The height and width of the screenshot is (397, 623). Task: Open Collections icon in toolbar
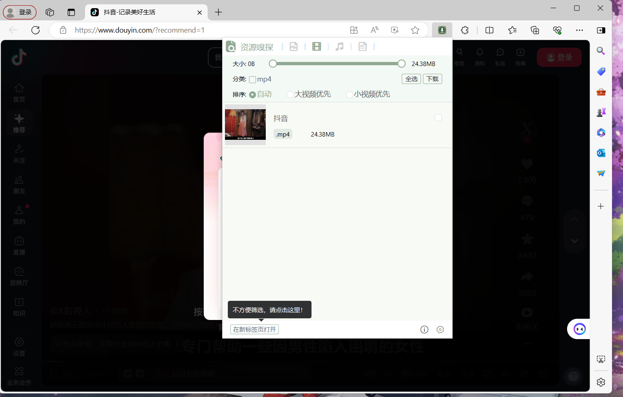[535, 30]
